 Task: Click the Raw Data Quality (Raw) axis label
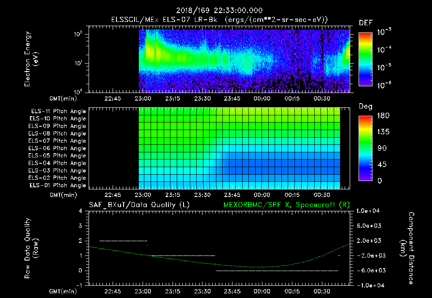pyautogui.click(x=32, y=248)
